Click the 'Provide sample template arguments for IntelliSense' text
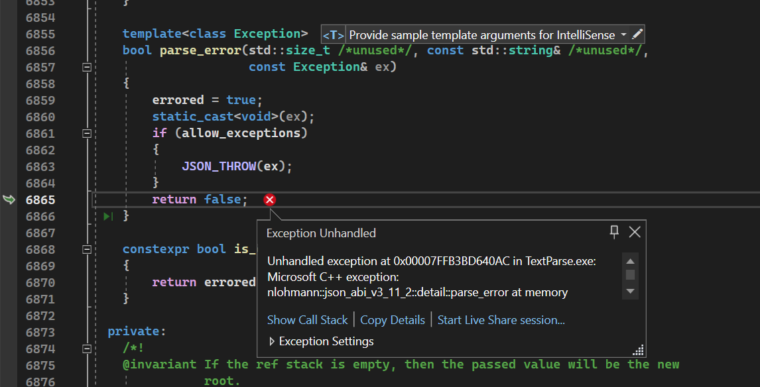The height and width of the screenshot is (387, 760). pos(481,35)
